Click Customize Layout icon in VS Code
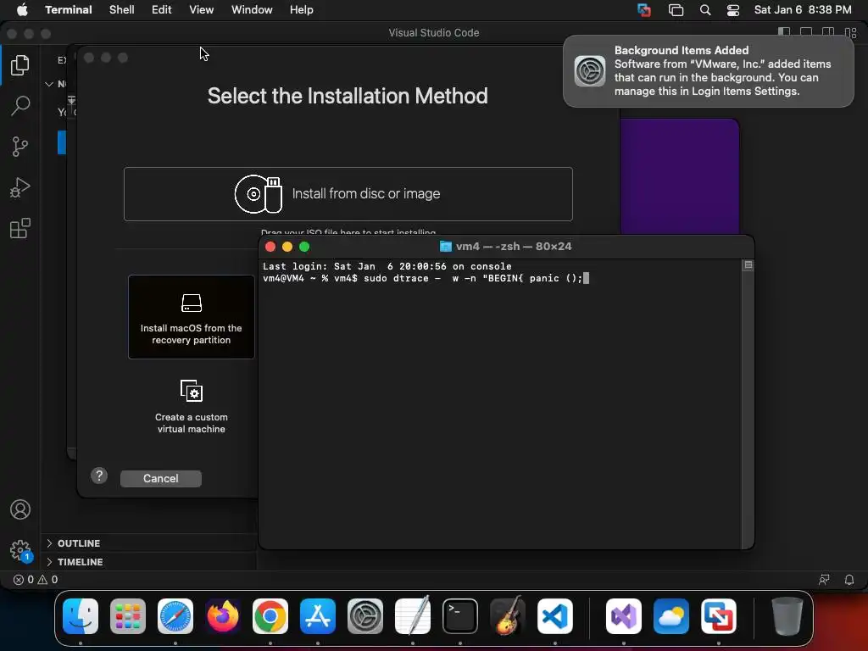868x651 pixels. [x=851, y=33]
